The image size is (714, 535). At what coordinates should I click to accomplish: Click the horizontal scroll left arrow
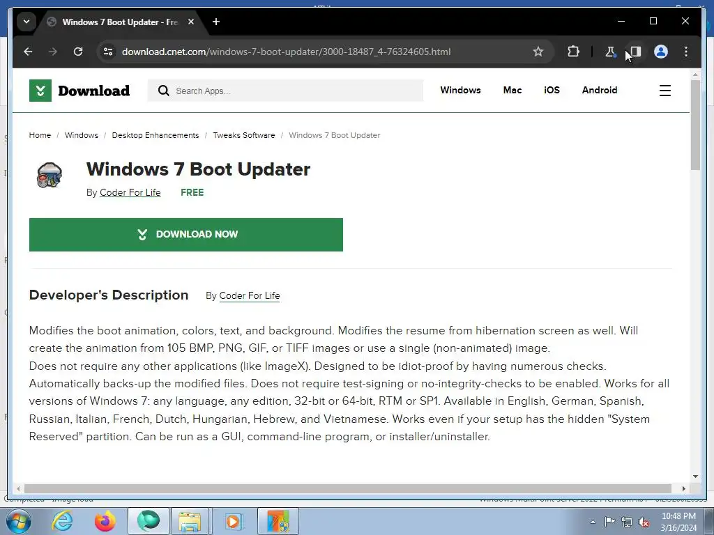18,488
